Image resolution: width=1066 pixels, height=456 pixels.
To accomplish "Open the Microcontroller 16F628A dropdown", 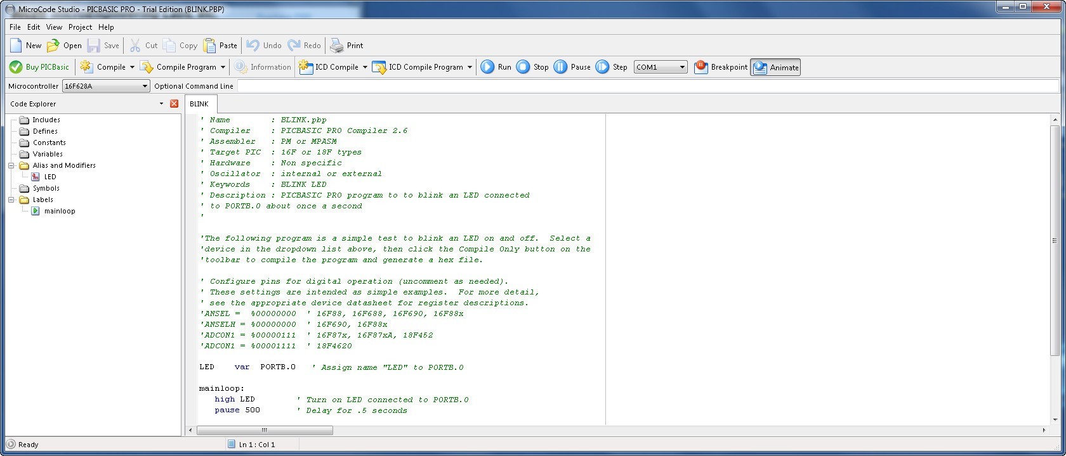I will pyautogui.click(x=106, y=86).
